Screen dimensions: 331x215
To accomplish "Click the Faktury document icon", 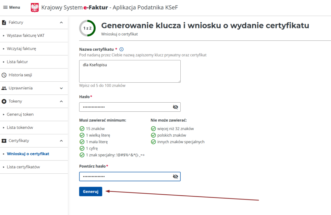I will point(4,22).
